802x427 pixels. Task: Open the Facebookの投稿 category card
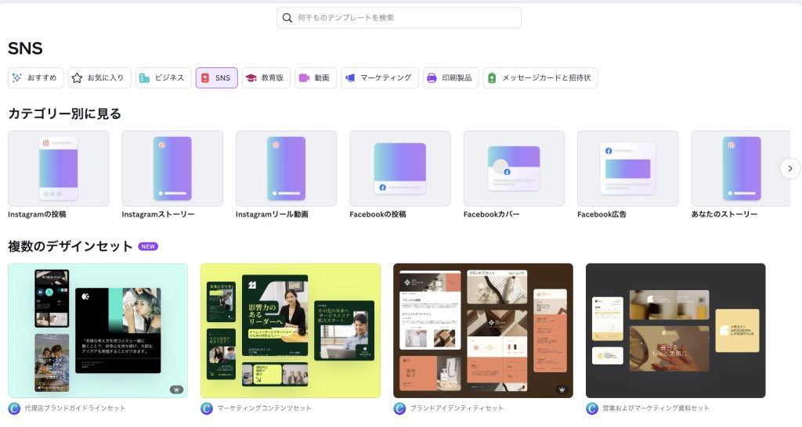[400, 168]
